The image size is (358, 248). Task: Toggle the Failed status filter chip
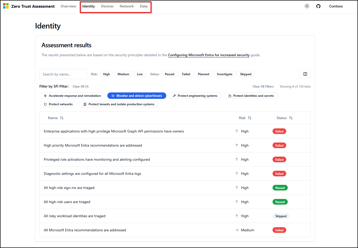coord(186,74)
